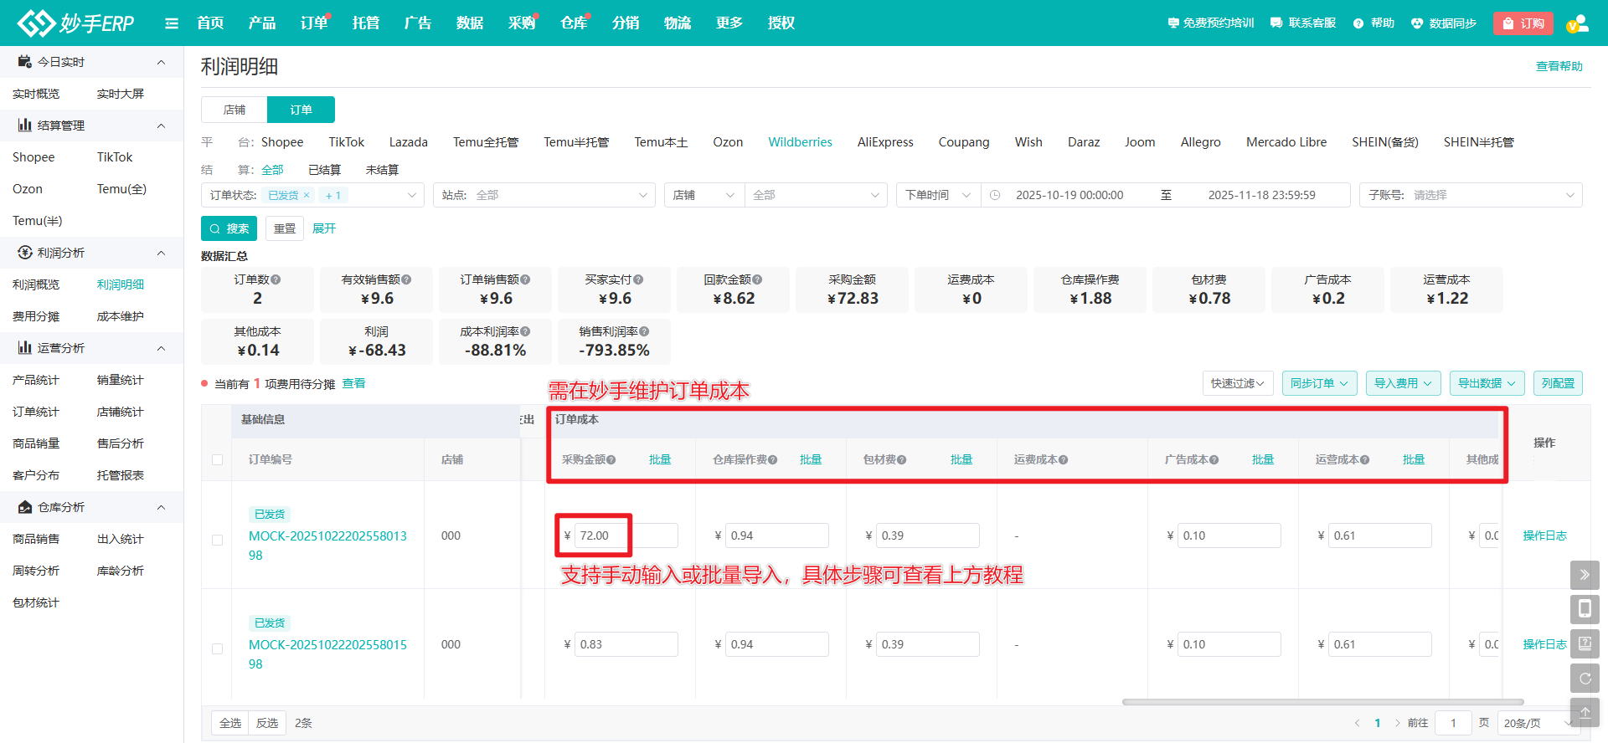Switch to the 店铺 tab
The width and height of the screenshot is (1608, 743).
(234, 110)
